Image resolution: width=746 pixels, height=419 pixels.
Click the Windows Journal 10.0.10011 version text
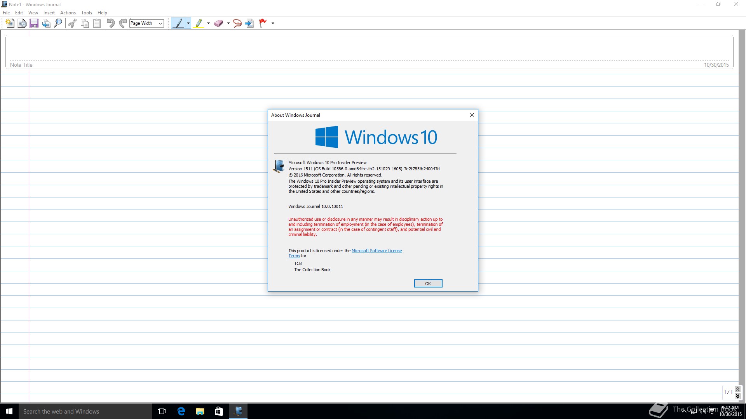(315, 206)
